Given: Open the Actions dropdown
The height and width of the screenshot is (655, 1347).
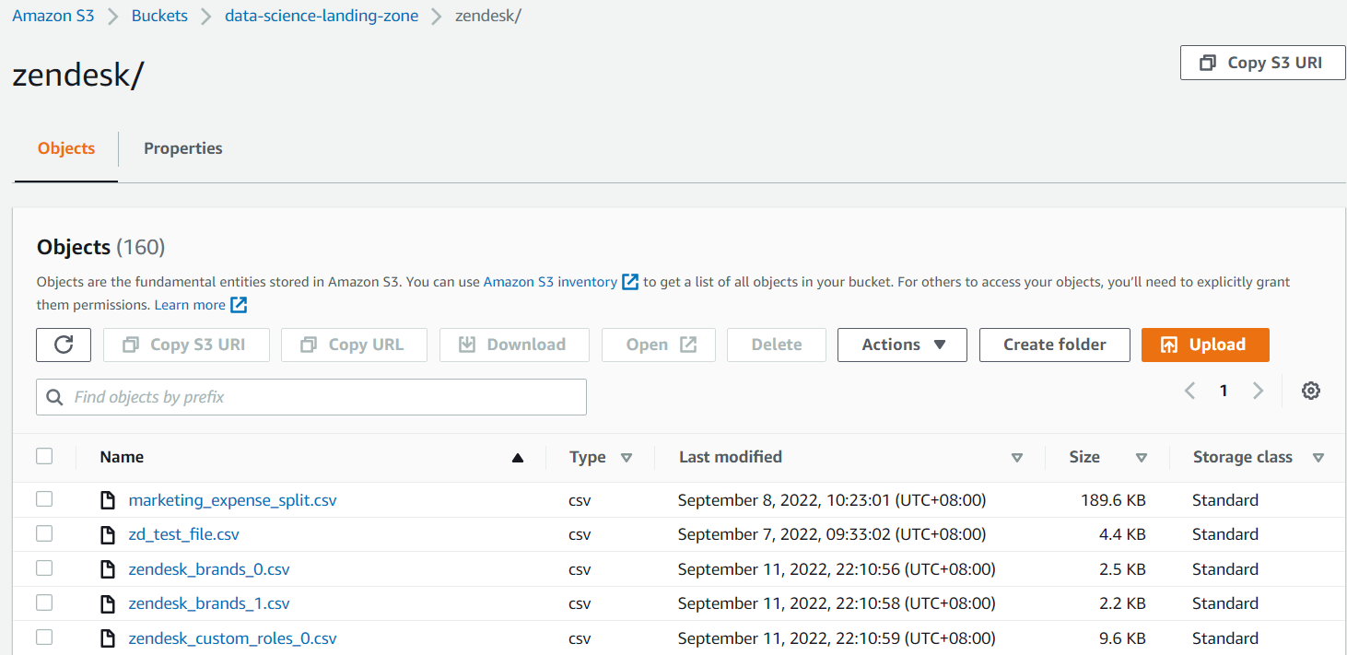Looking at the screenshot, I should pyautogui.click(x=901, y=345).
